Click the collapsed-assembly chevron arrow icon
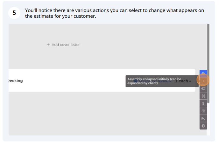The width and height of the screenshot is (219, 144). point(203,81)
